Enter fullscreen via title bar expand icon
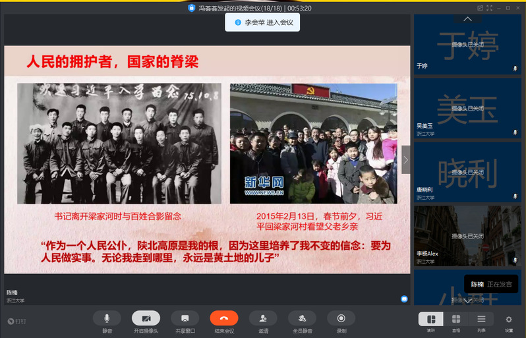The width and height of the screenshot is (526, 338). pyautogui.click(x=490, y=8)
